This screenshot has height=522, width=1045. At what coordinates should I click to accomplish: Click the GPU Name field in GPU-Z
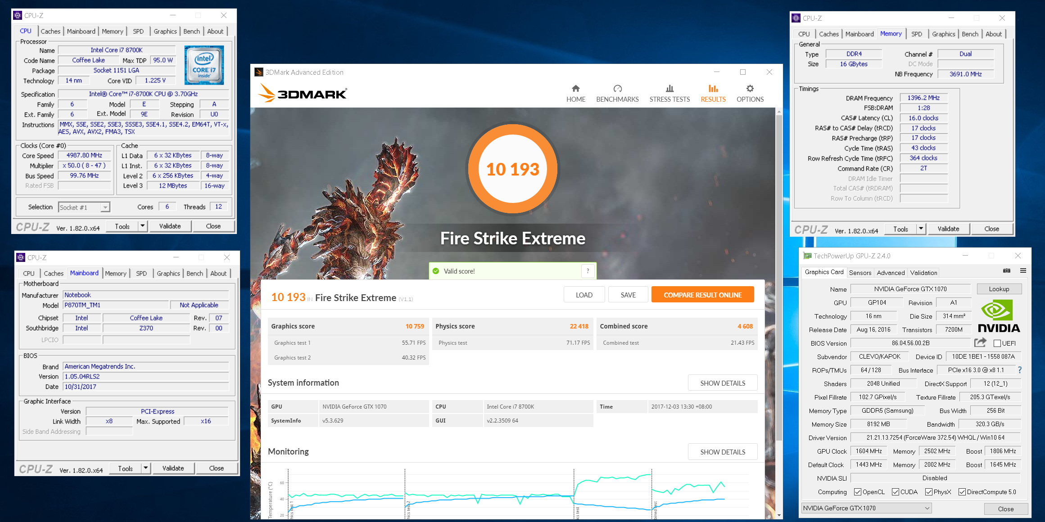[910, 289]
